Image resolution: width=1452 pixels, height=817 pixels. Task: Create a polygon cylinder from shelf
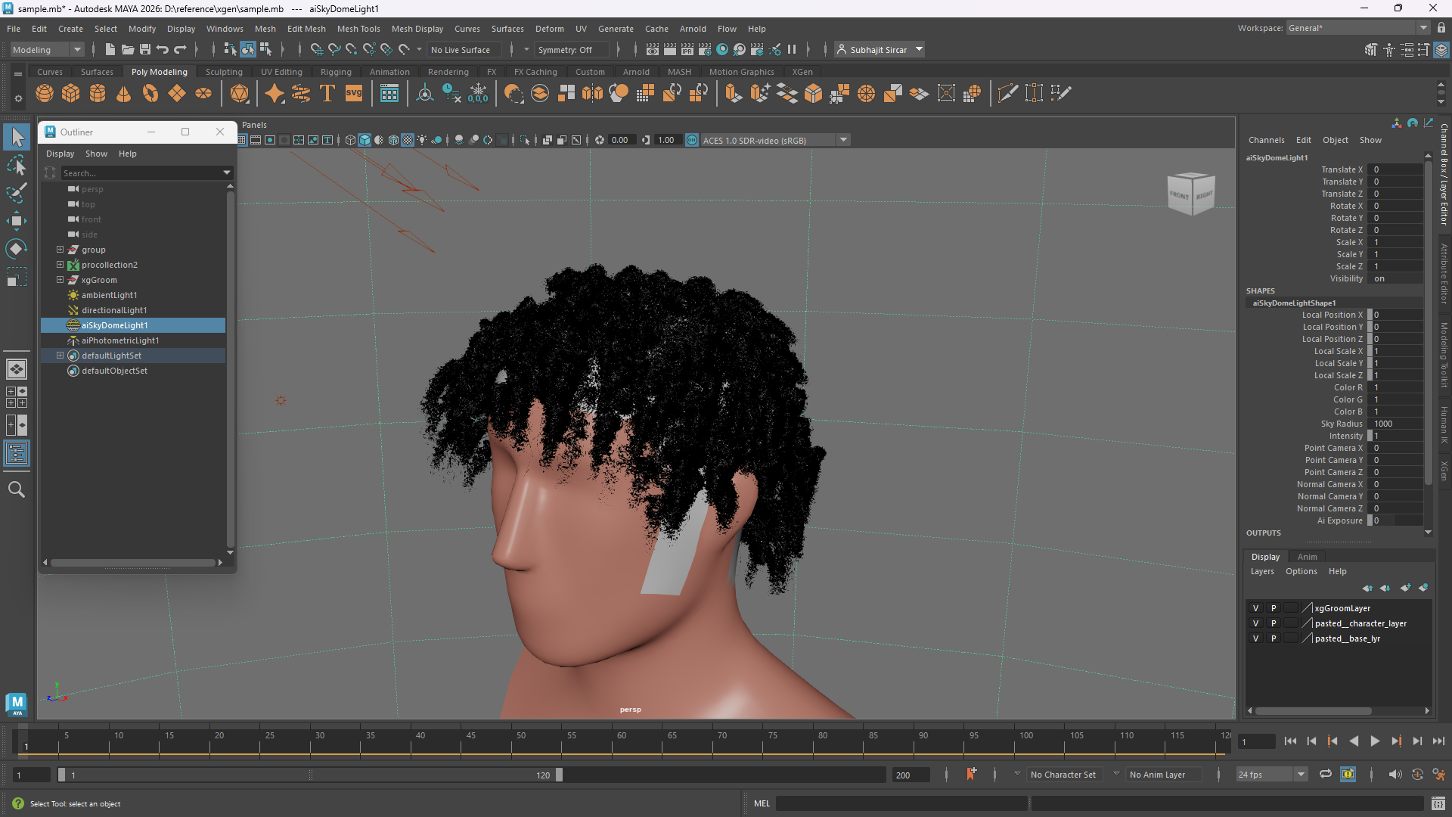[98, 93]
